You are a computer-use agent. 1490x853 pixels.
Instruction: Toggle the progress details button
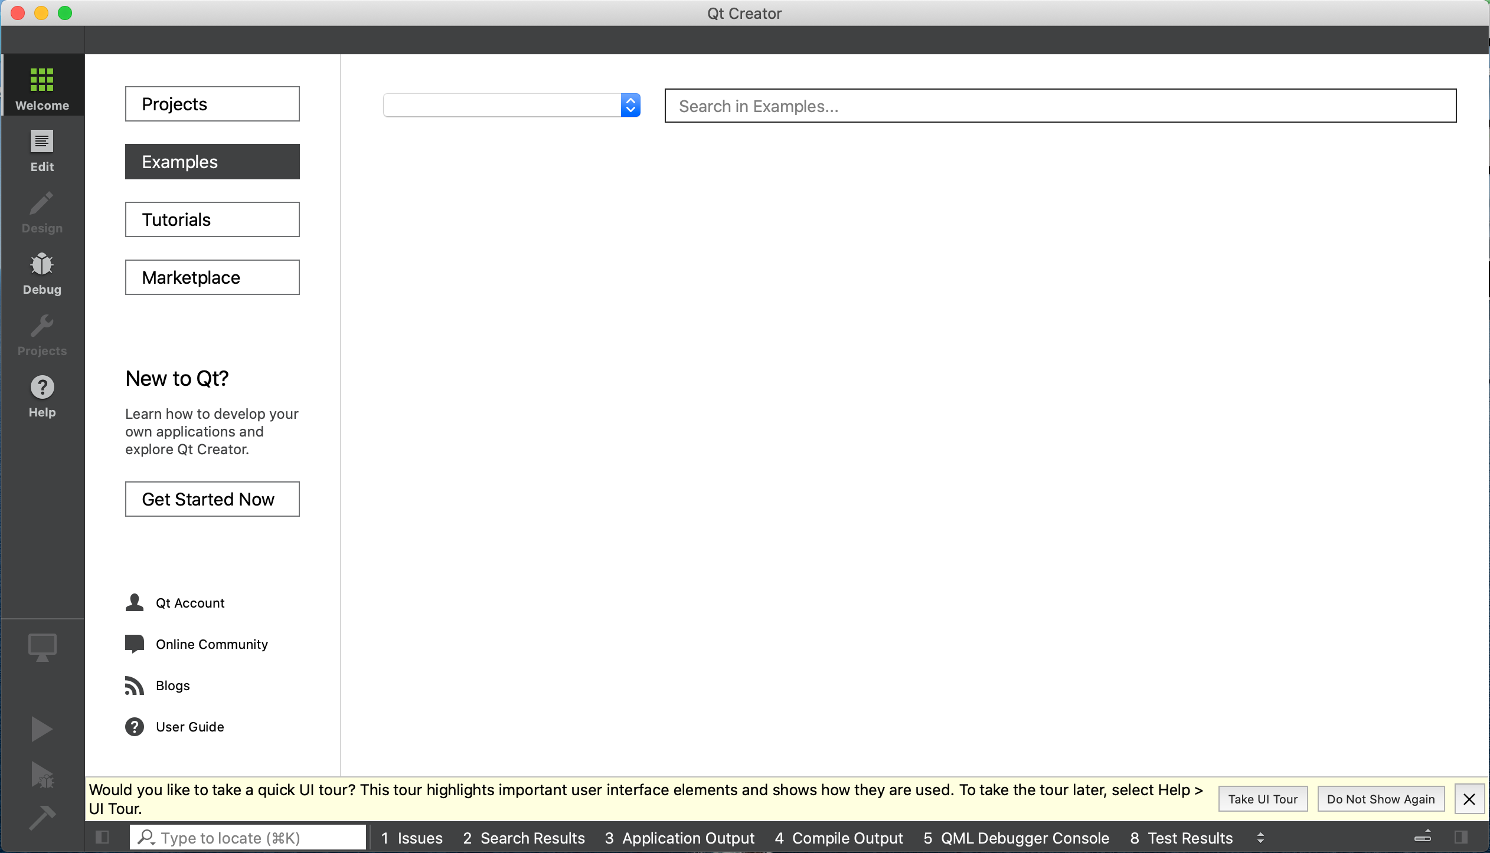pyautogui.click(x=1423, y=837)
